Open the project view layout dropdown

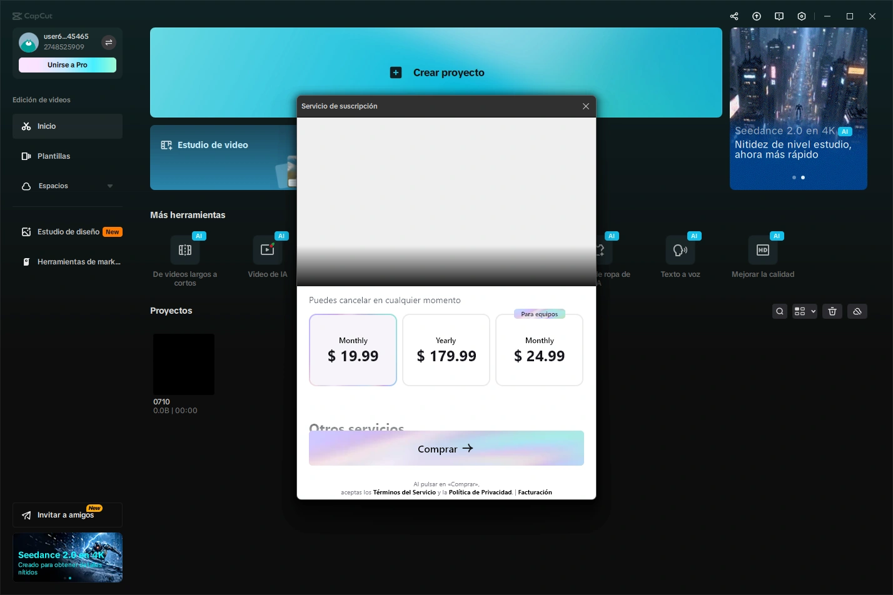point(805,311)
